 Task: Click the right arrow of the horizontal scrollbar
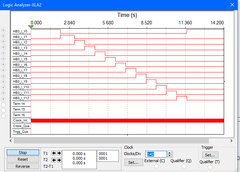[232, 141]
